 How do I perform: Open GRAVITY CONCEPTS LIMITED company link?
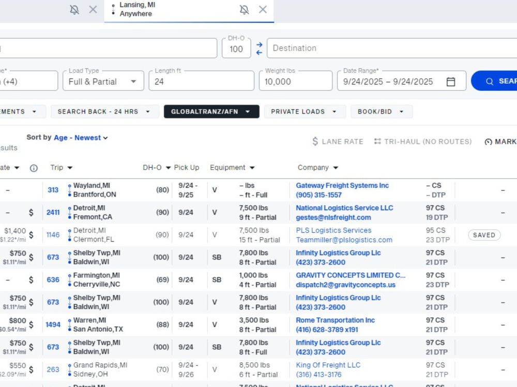(350, 275)
